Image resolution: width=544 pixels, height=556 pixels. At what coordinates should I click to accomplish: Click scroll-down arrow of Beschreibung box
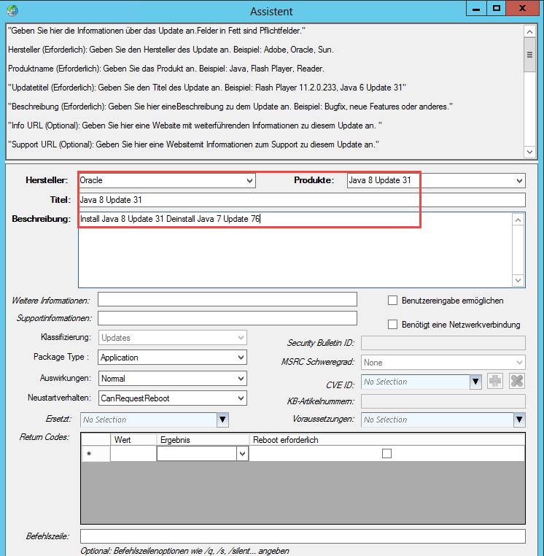(518, 280)
